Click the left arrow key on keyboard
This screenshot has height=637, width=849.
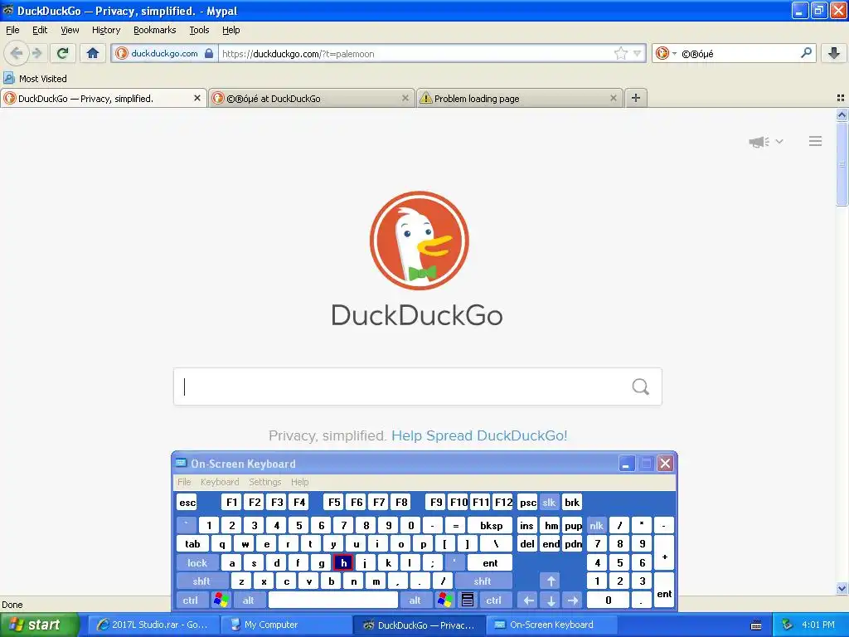[x=528, y=601]
